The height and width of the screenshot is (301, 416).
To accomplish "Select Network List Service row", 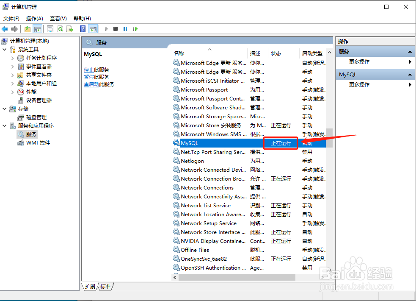I will click(249, 205).
